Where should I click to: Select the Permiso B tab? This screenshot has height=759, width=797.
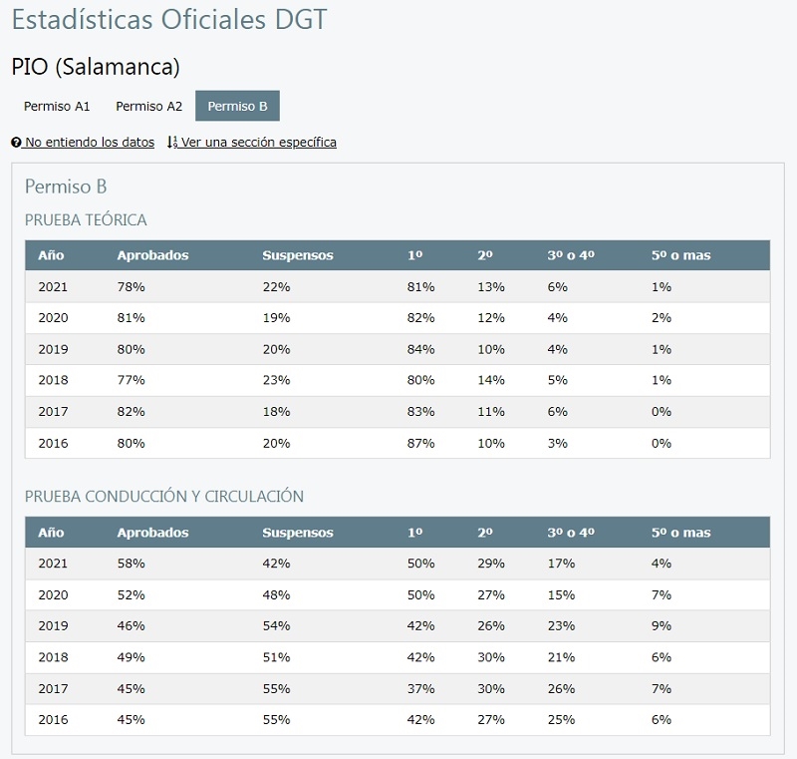click(x=237, y=107)
